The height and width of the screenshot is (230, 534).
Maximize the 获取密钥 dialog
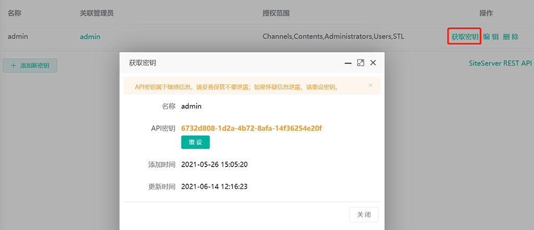(360, 62)
